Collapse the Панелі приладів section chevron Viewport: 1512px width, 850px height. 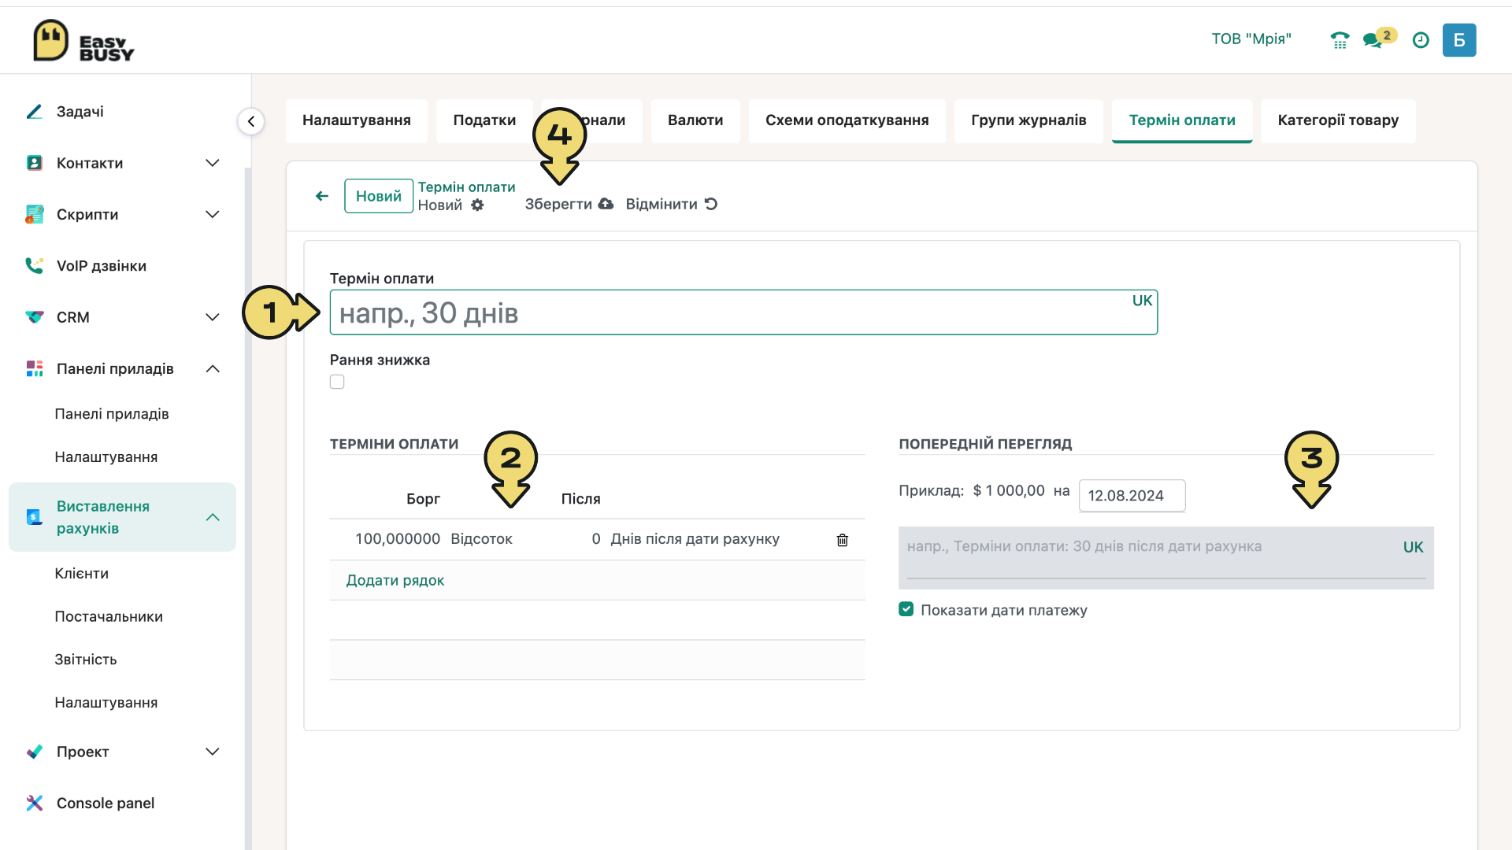click(x=213, y=368)
